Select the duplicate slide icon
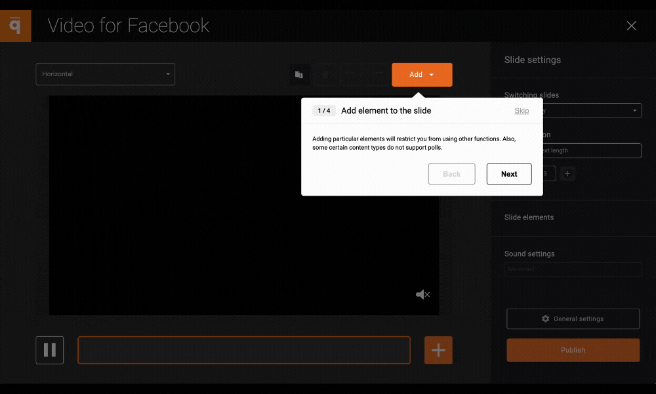 pos(299,74)
